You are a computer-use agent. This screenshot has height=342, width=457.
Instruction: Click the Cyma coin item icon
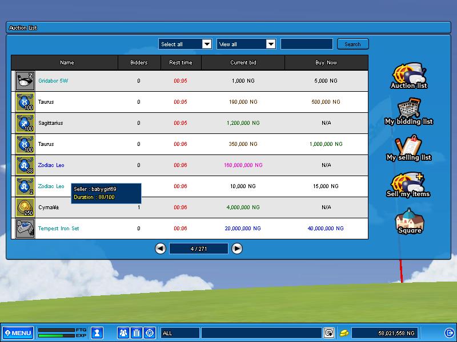coord(25,207)
